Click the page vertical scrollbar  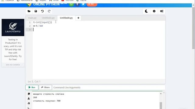coord(193,28)
